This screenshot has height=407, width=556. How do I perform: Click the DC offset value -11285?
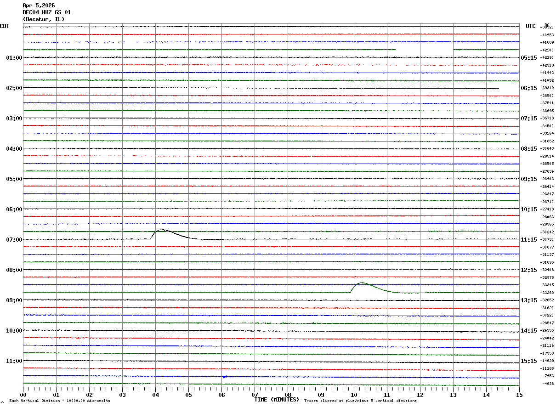click(547, 368)
